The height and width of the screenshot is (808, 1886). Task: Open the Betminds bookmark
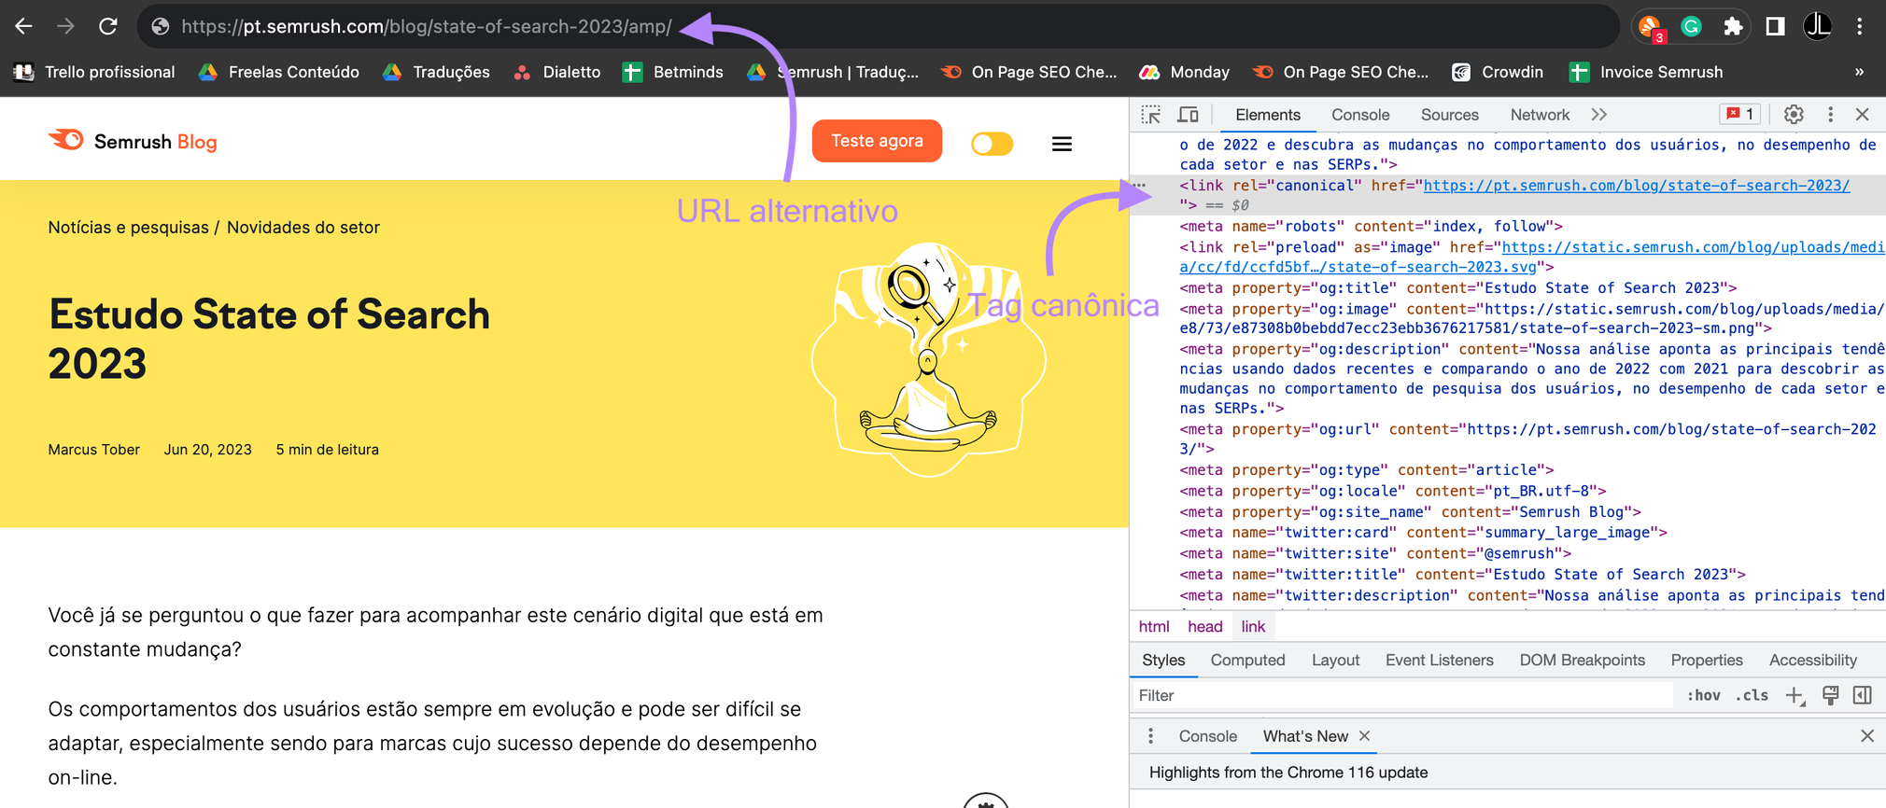click(673, 72)
